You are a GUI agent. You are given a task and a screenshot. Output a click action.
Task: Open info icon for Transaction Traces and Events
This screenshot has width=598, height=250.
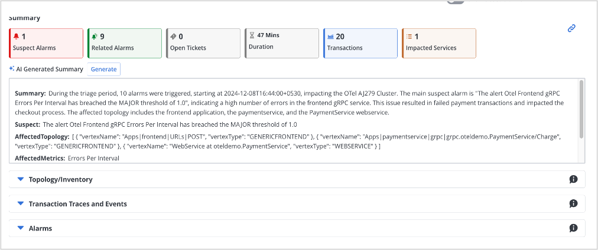[573, 204]
